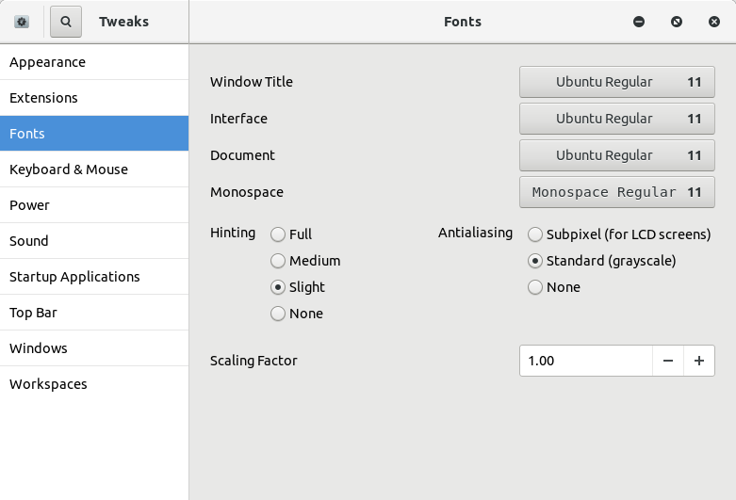Select Full hinting radio button
The image size is (736, 500).
[x=278, y=234]
